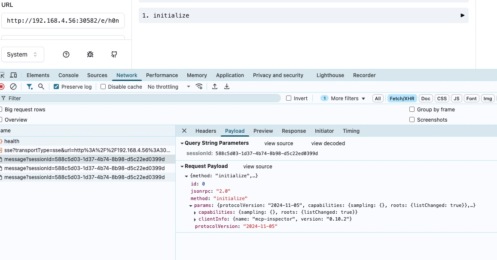Click view decoded link for query parameters
This screenshot has height=260, width=497.
328,143
